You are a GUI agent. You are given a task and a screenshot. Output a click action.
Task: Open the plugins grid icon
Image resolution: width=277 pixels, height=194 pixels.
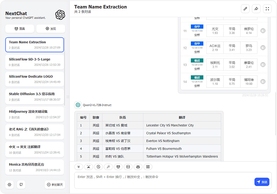[x=148, y=167]
